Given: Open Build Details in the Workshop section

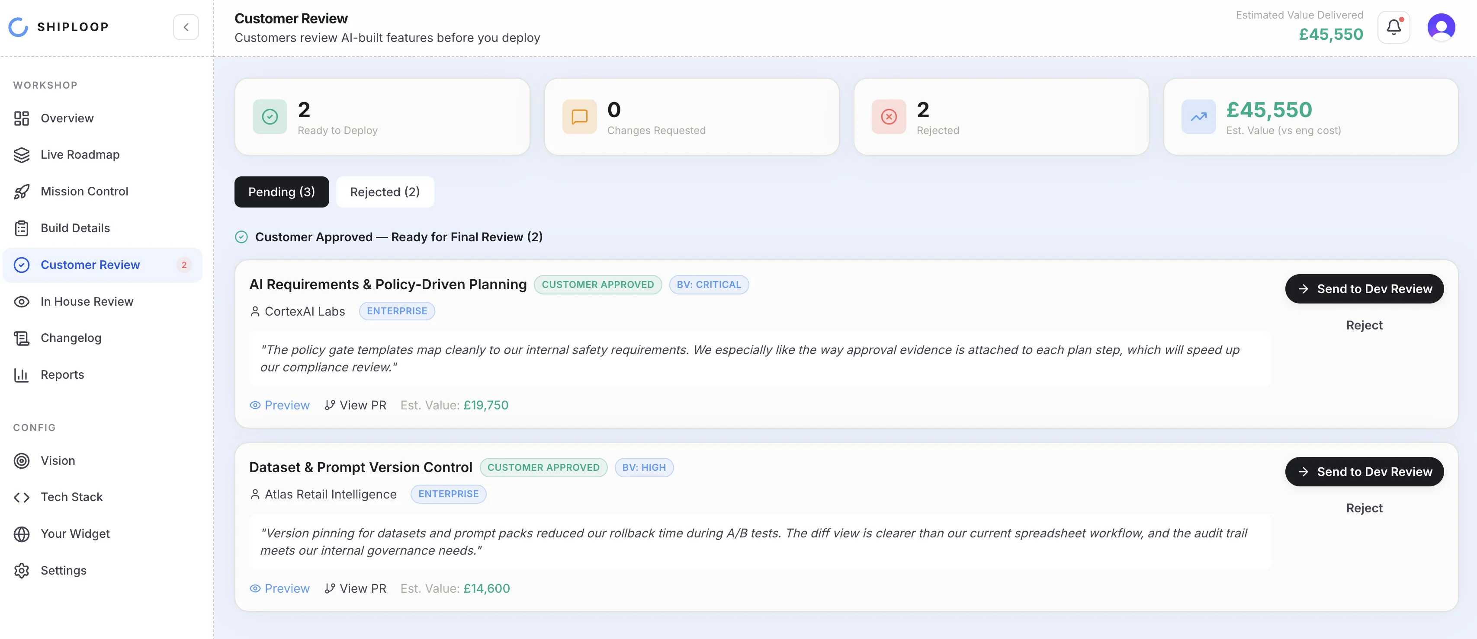Looking at the screenshot, I should (x=75, y=227).
